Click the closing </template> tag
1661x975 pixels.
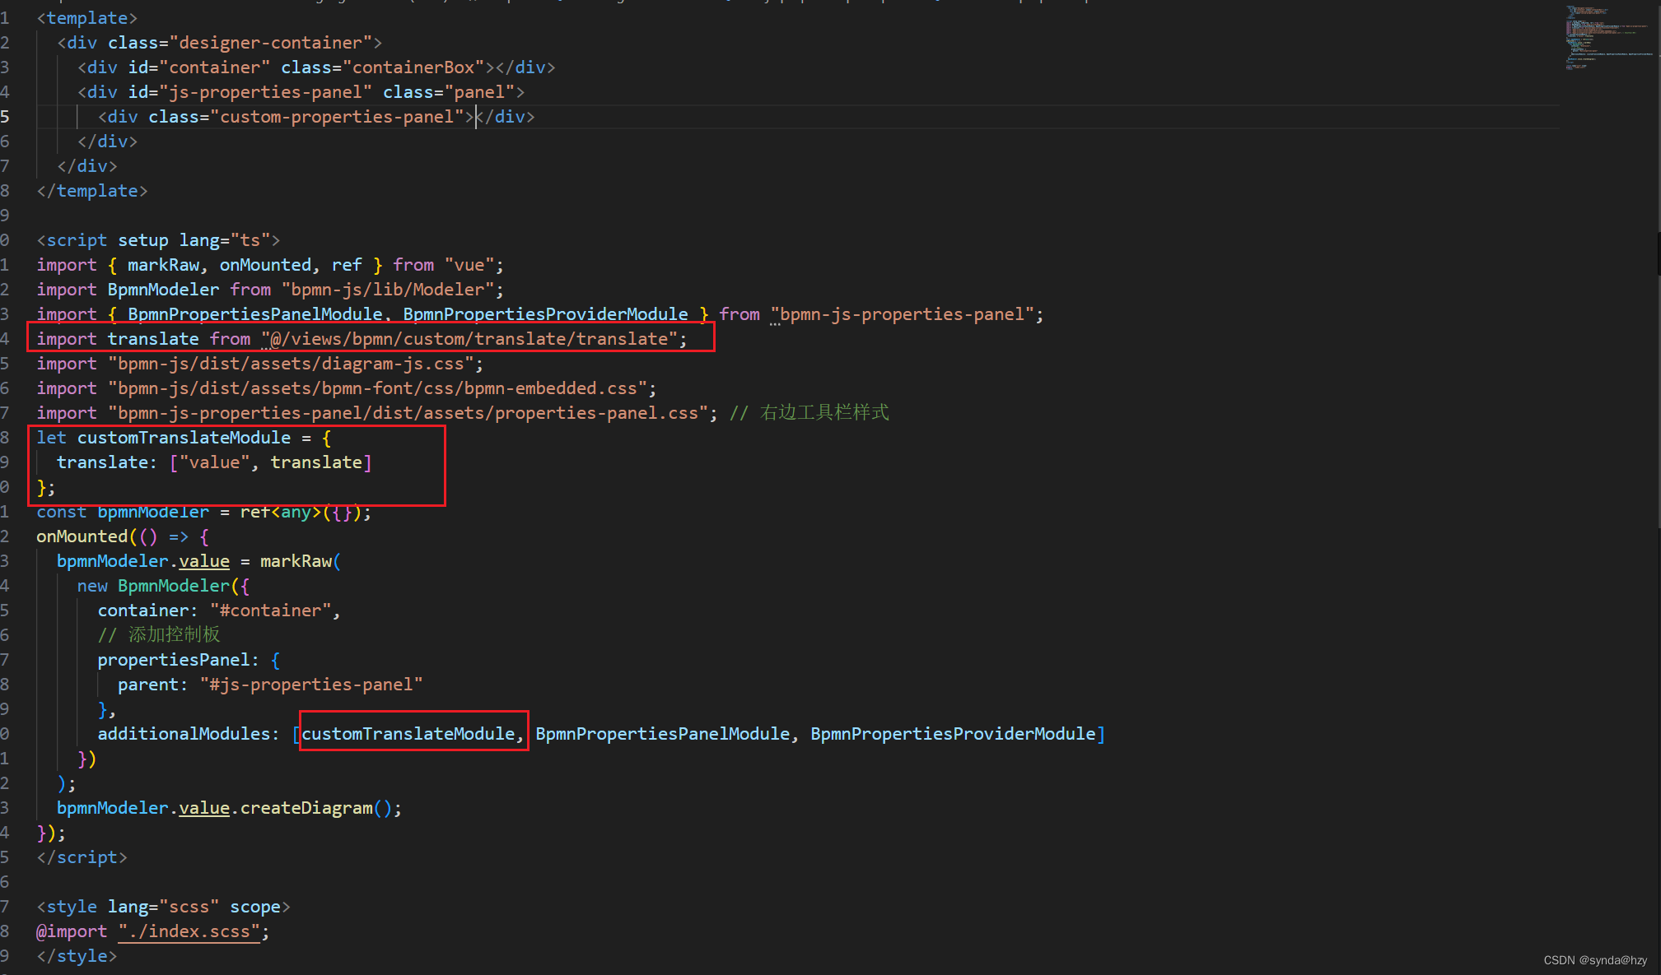tap(92, 191)
